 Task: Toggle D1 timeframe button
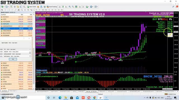55,10
